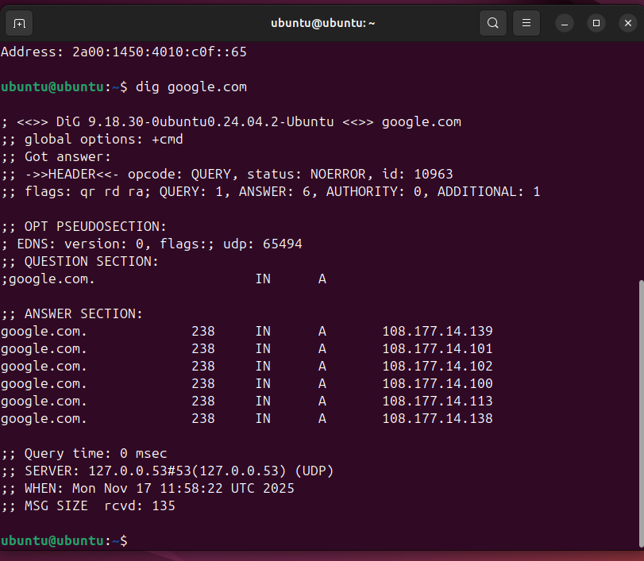Click the IP address 108.177.14.139
The height and width of the screenshot is (561, 644).
click(437, 331)
